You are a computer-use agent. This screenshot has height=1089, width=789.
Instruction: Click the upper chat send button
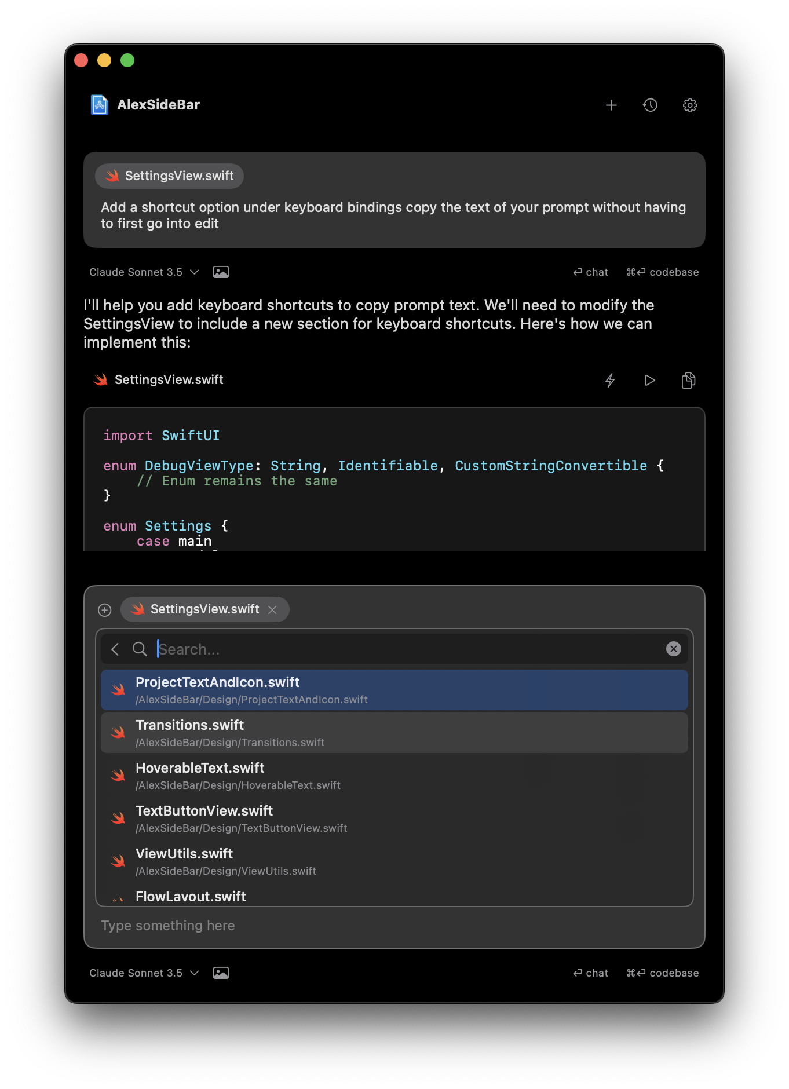591,272
